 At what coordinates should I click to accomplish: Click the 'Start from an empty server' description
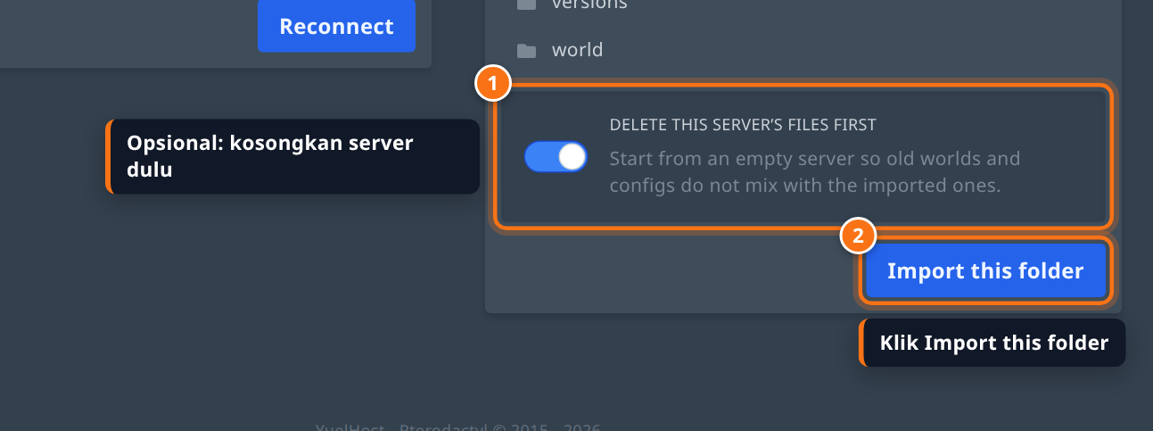(x=815, y=173)
